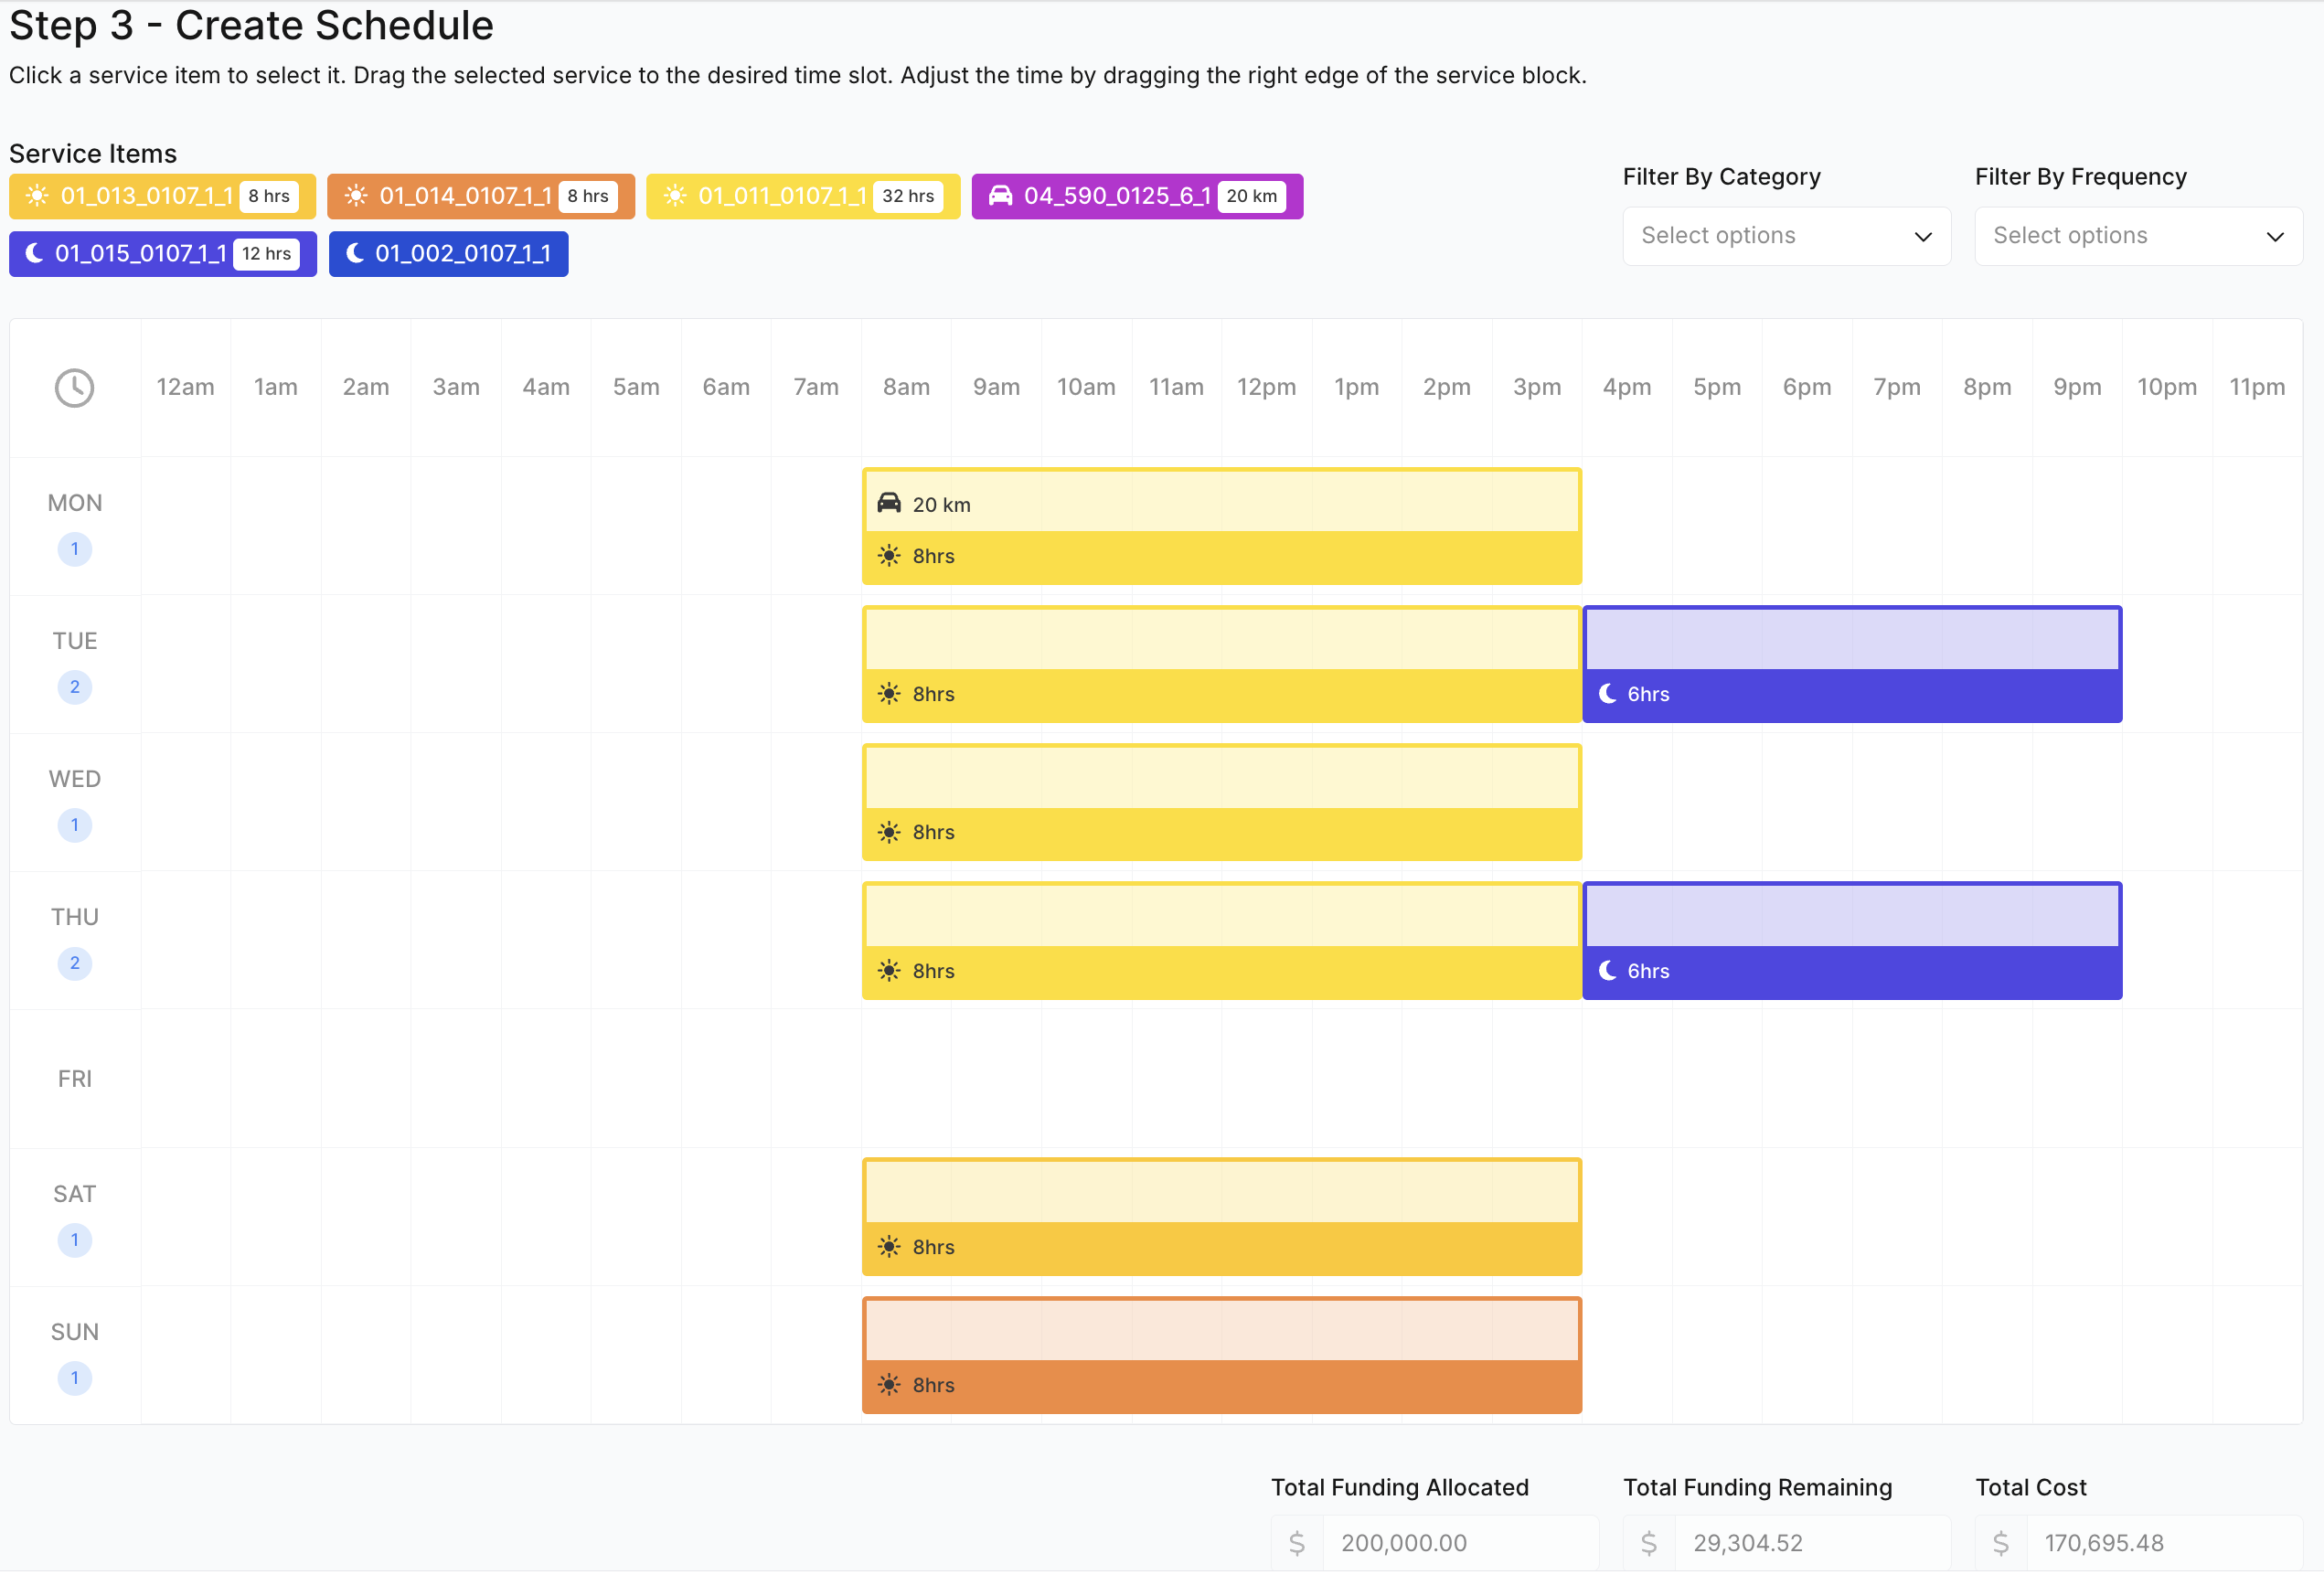The image size is (2324, 1596).
Task: Click the 4pm column header
Action: click(1627, 388)
